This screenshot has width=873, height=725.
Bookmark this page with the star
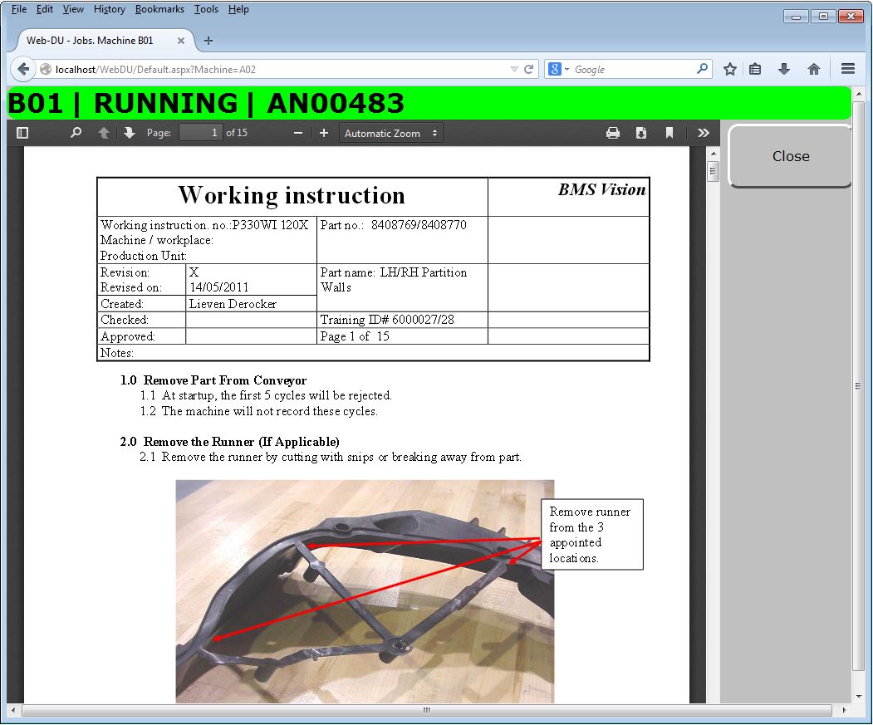click(x=730, y=69)
